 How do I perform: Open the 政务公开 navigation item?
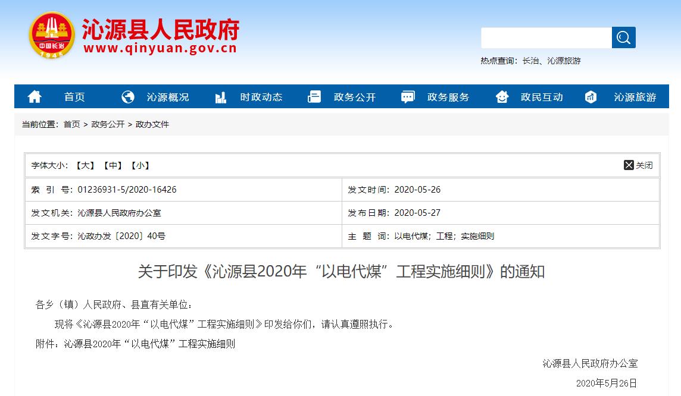[355, 97]
